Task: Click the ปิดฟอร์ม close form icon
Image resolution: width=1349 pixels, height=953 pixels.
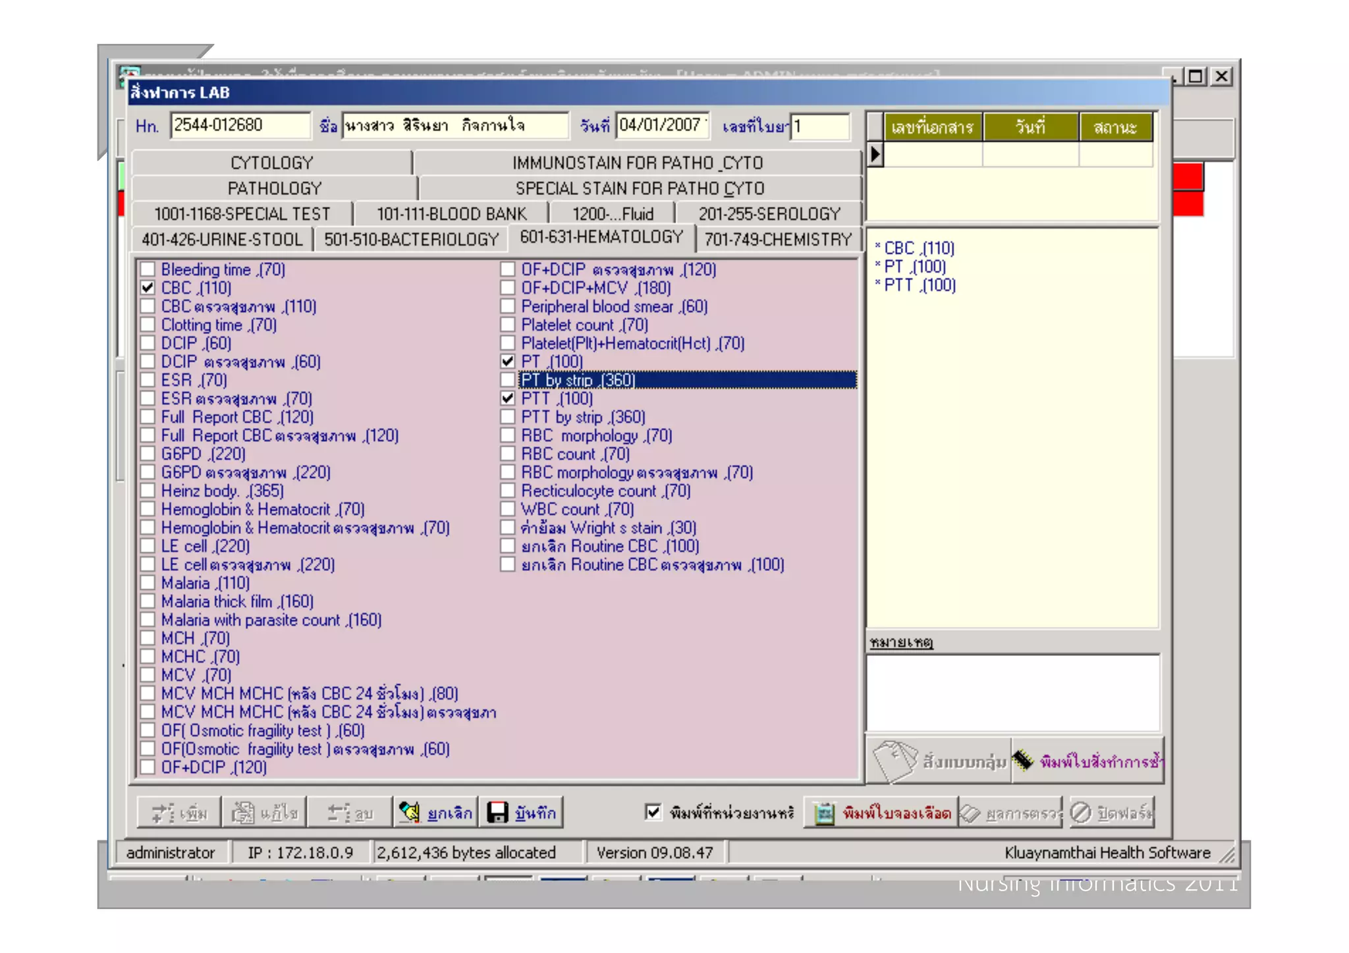Action: 1081,813
